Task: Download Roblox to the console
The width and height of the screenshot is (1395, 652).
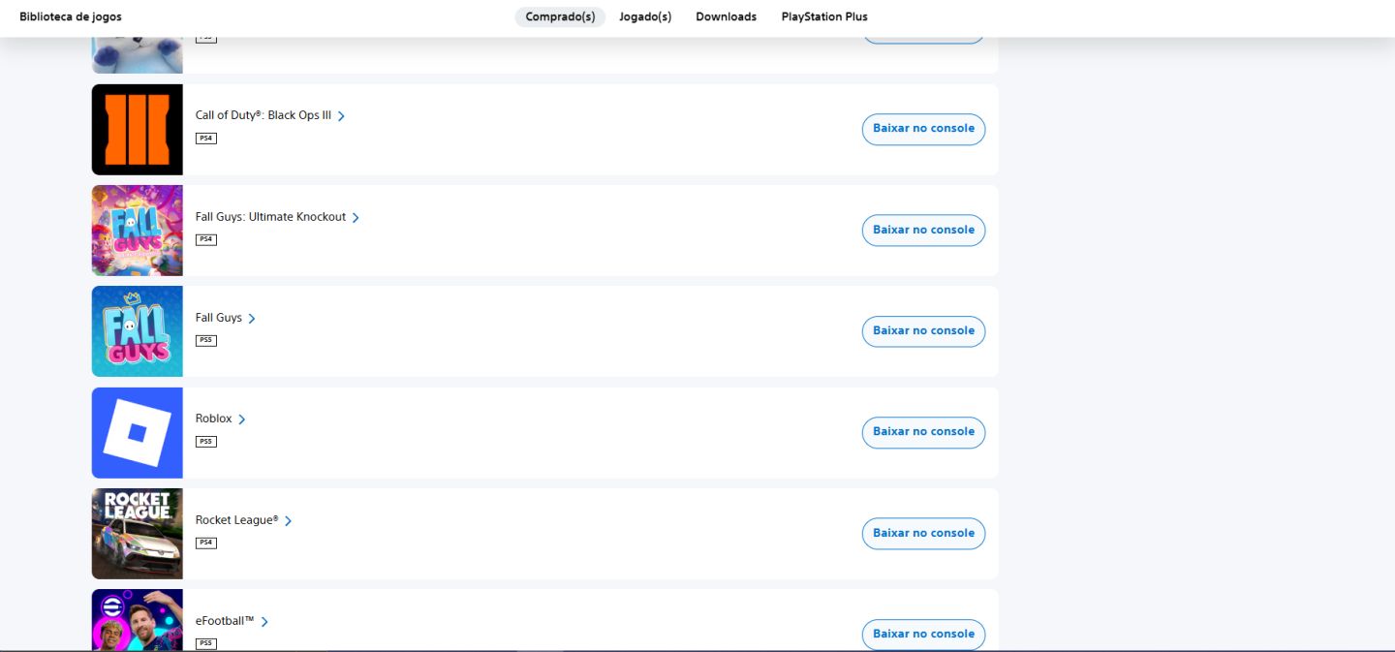Action: (x=923, y=432)
